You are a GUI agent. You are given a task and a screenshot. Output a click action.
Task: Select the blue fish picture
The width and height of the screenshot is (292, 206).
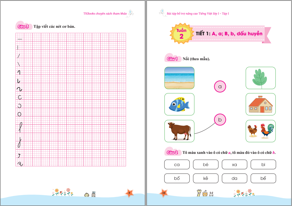point(179,104)
